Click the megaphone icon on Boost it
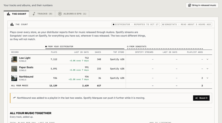 [x=197, y=98]
